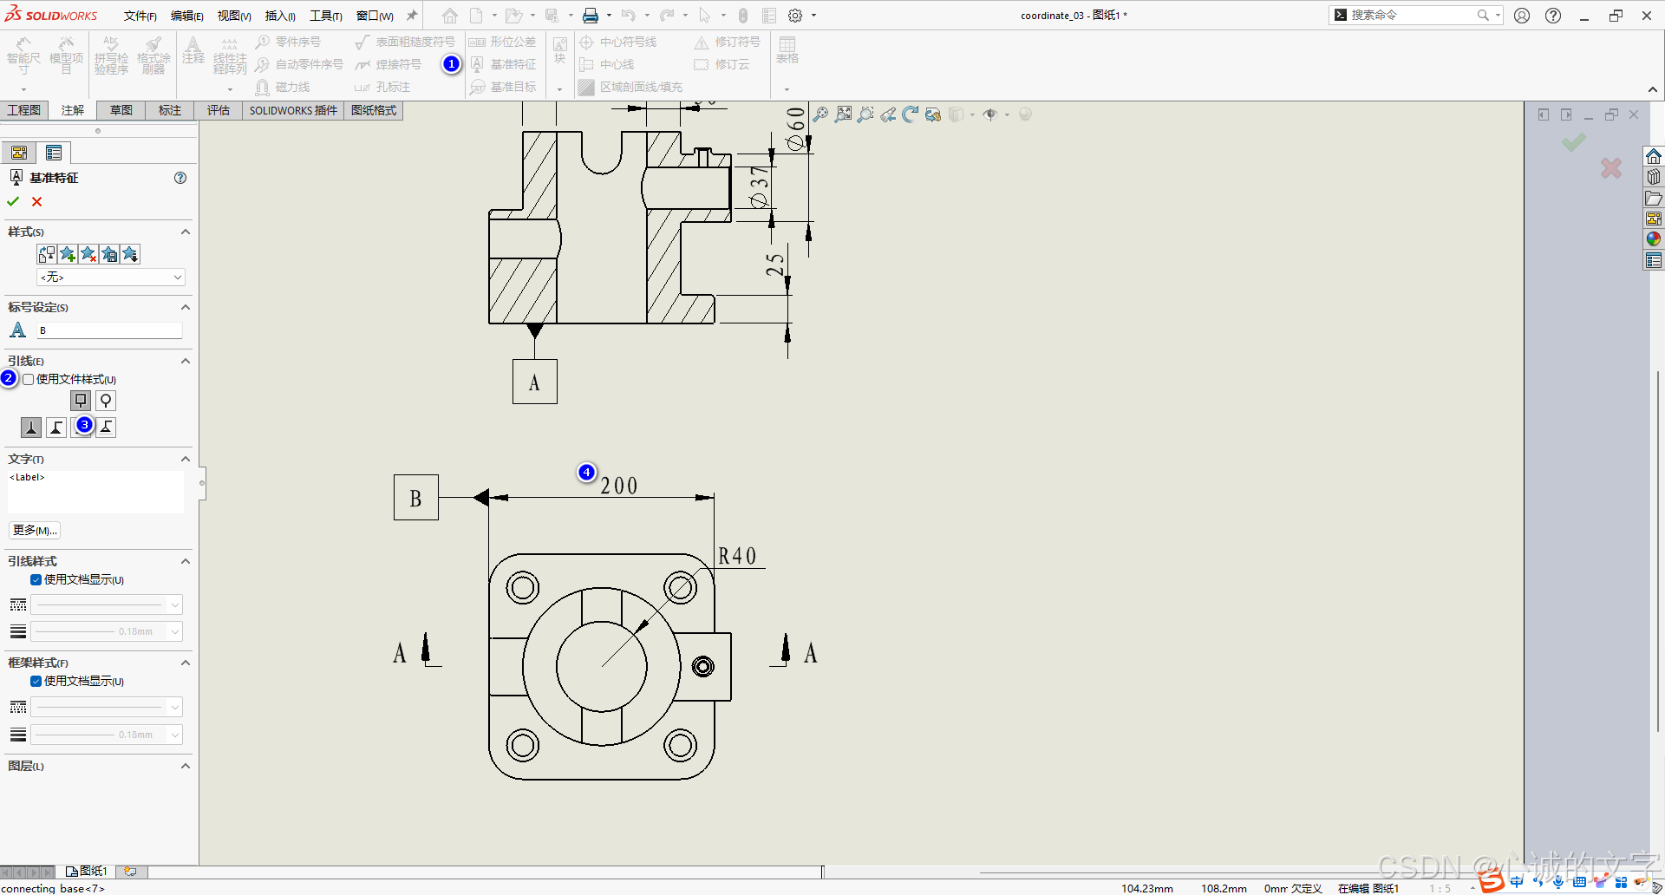Click the rotate view icon
The height and width of the screenshot is (895, 1665).
pyautogui.click(x=910, y=114)
